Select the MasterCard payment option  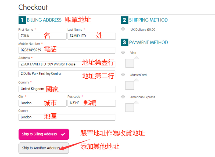click(123, 75)
